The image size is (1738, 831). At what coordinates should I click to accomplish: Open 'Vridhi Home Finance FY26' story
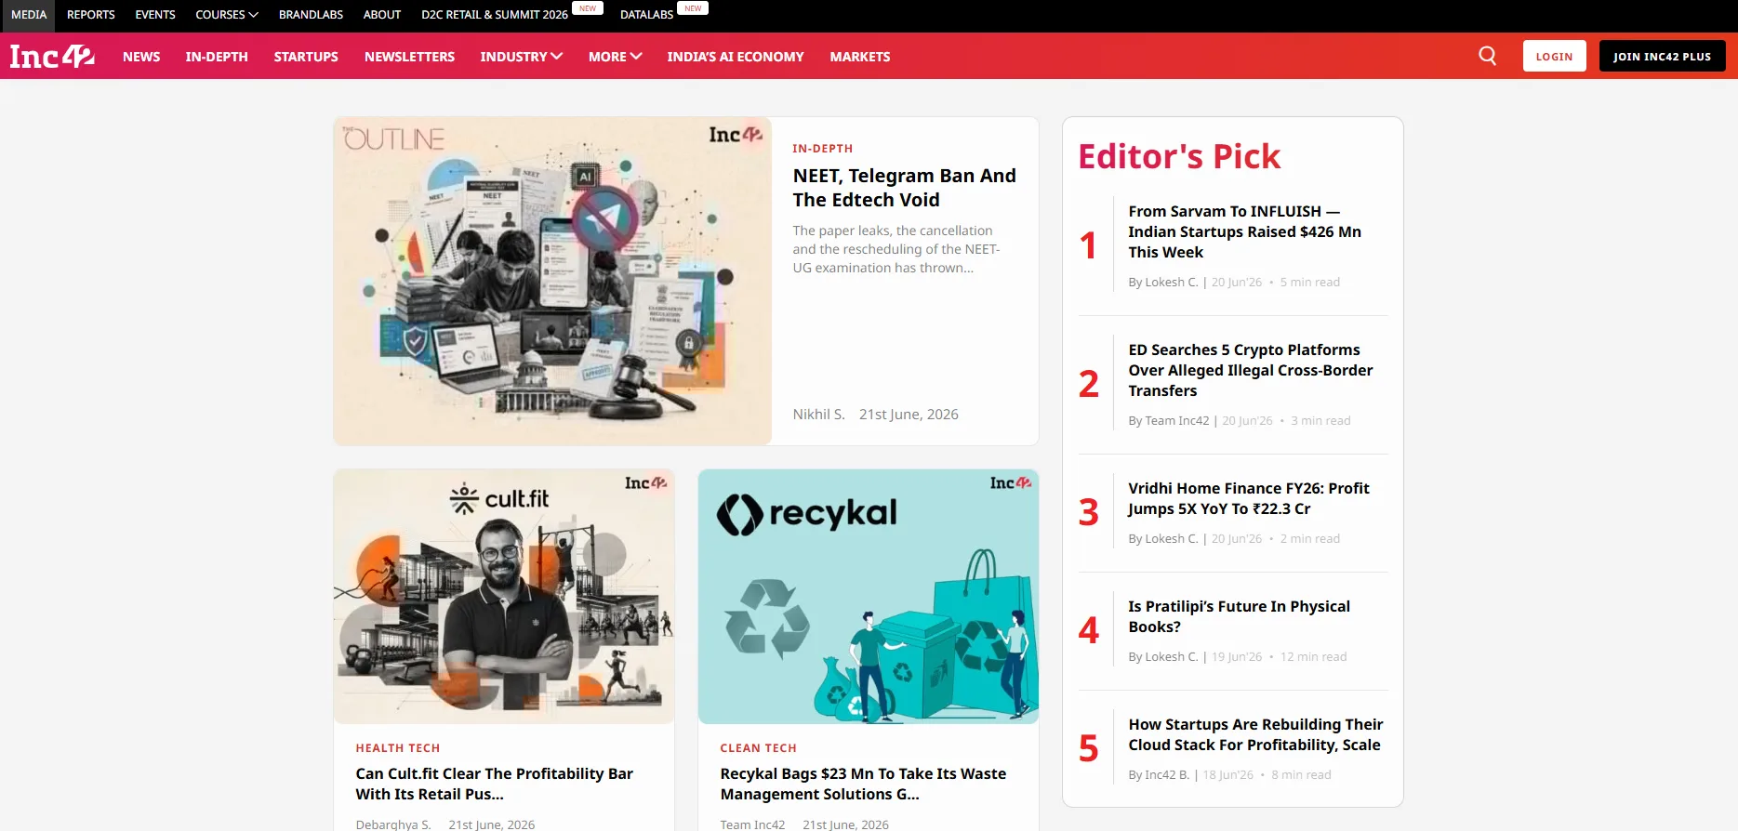pyautogui.click(x=1249, y=498)
